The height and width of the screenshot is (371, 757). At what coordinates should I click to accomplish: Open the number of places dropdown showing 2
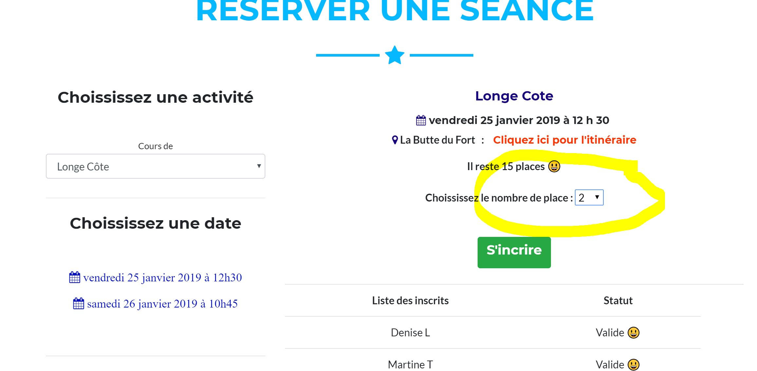(589, 198)
